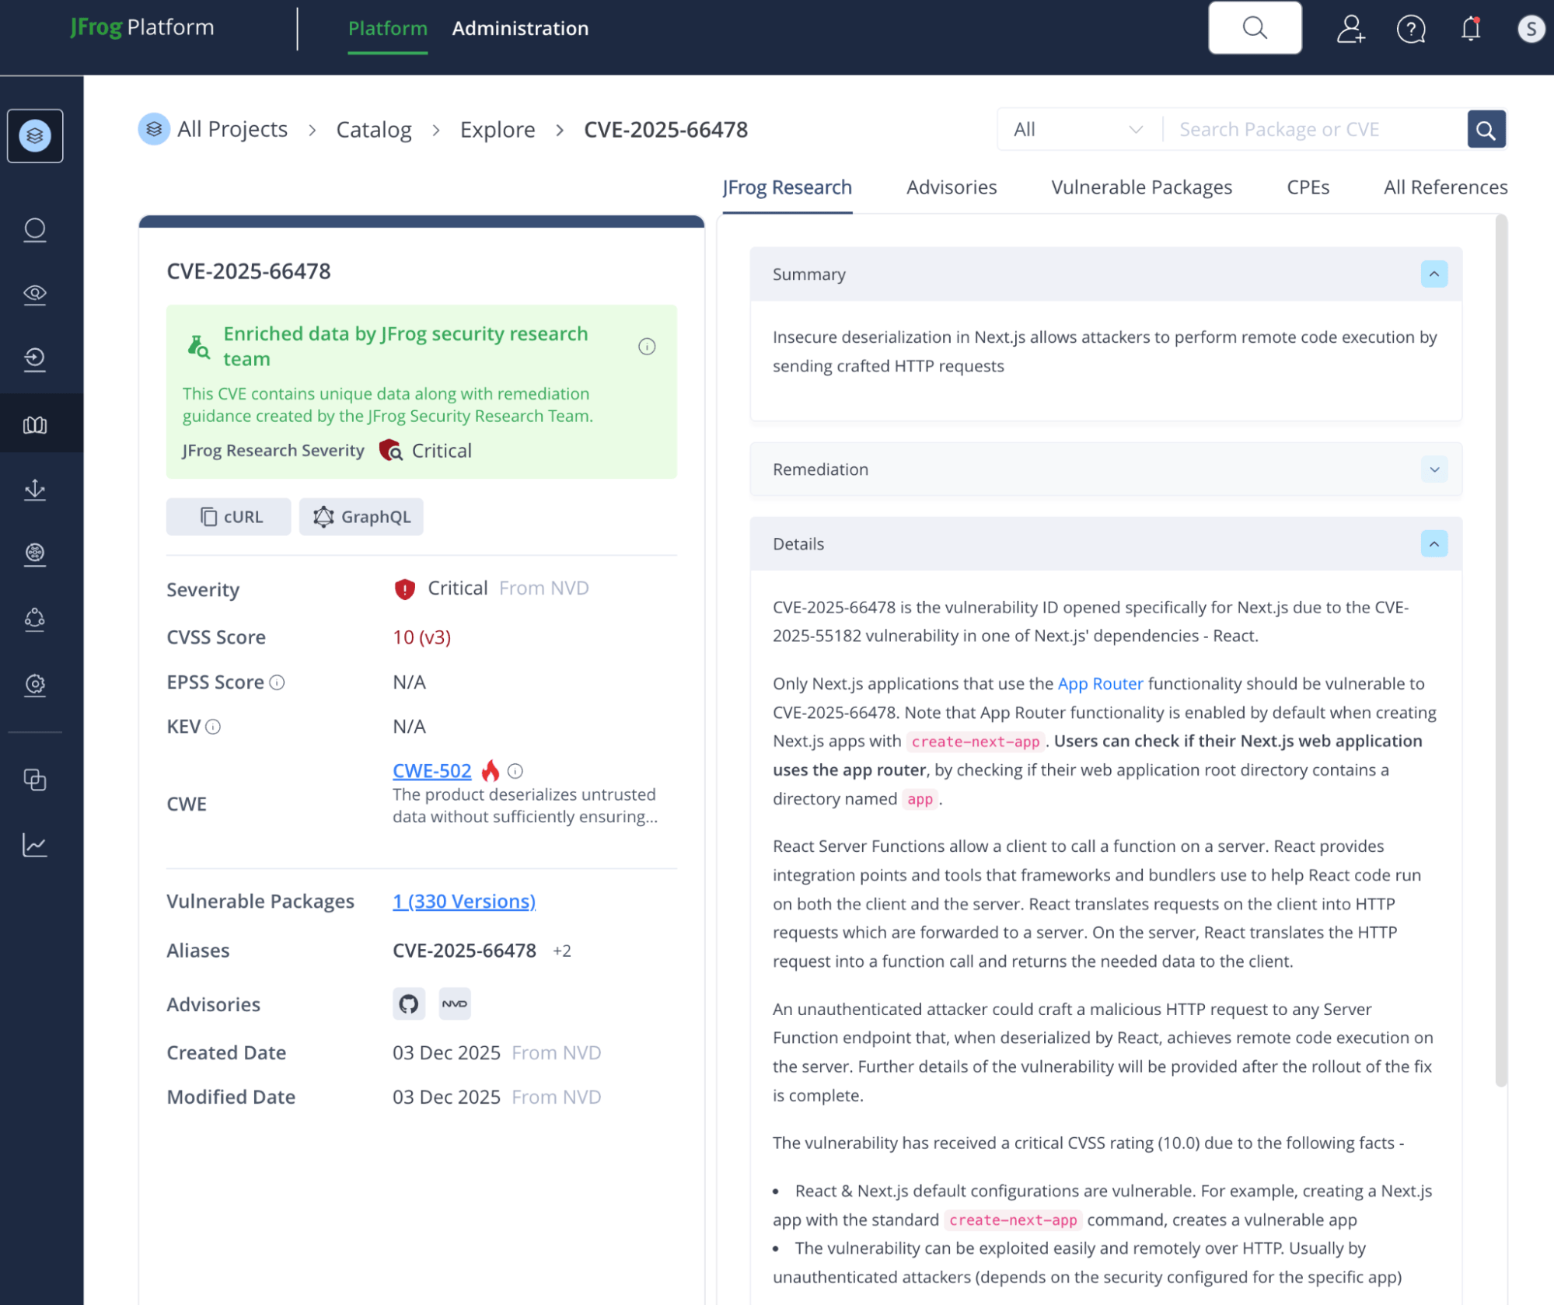The image size is (1554, 1305).
Task: Click the NVD advisory badge
Action: [455, 1003]
